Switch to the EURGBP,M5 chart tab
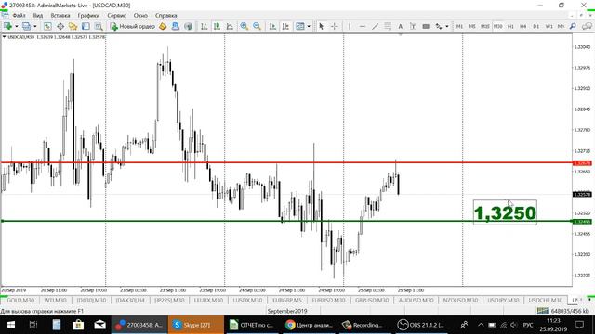Viewport: 595px width, 334px height. tap(287, 300)
